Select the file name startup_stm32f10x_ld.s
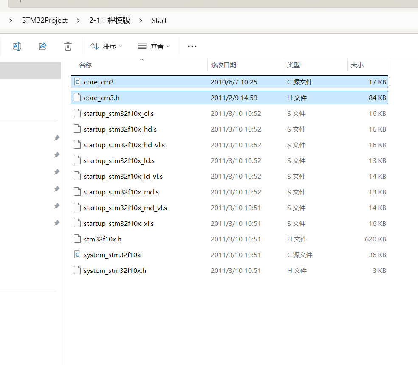Image resolution: width=418 pixels, height=365 pixels. 119,161
